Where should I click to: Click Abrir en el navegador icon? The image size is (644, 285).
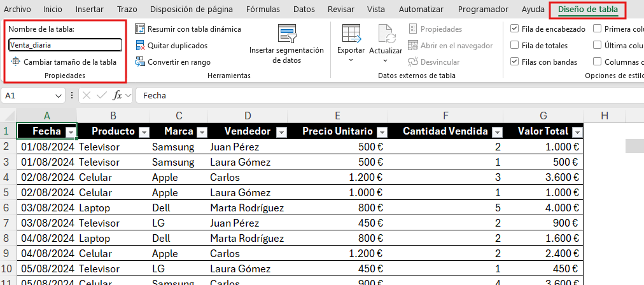413,46
